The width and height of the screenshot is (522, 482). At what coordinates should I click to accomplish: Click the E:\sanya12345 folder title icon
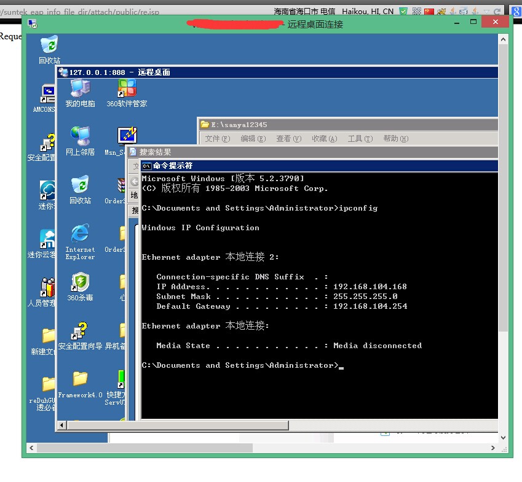click(x=205, y=125)
